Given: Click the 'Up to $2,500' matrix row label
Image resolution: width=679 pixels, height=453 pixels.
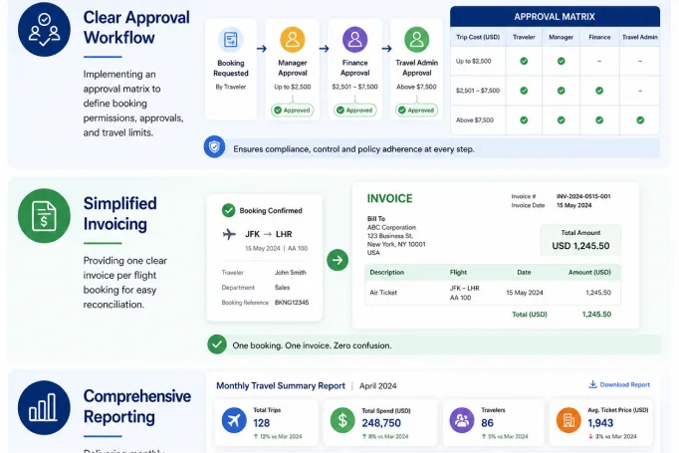Looking at the screenshot, I should coord(473,61).
